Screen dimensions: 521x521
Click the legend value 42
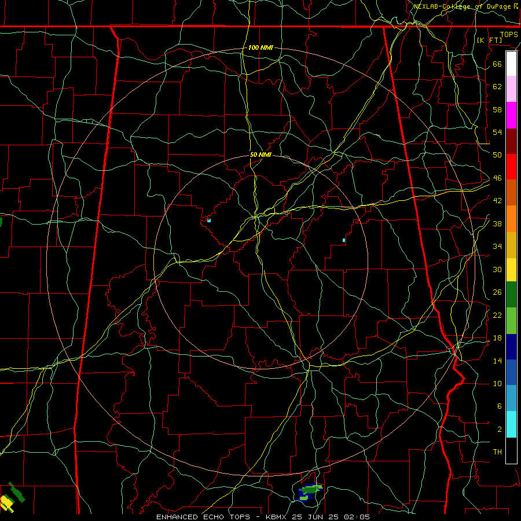[497, 201]
